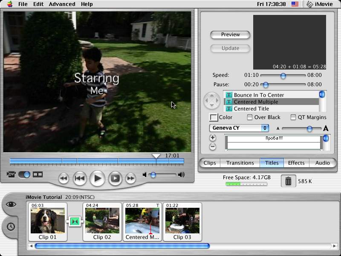The height and width of the screenshot is (256, 341).
Task: Click the Play button
Action: coord(98,178)
